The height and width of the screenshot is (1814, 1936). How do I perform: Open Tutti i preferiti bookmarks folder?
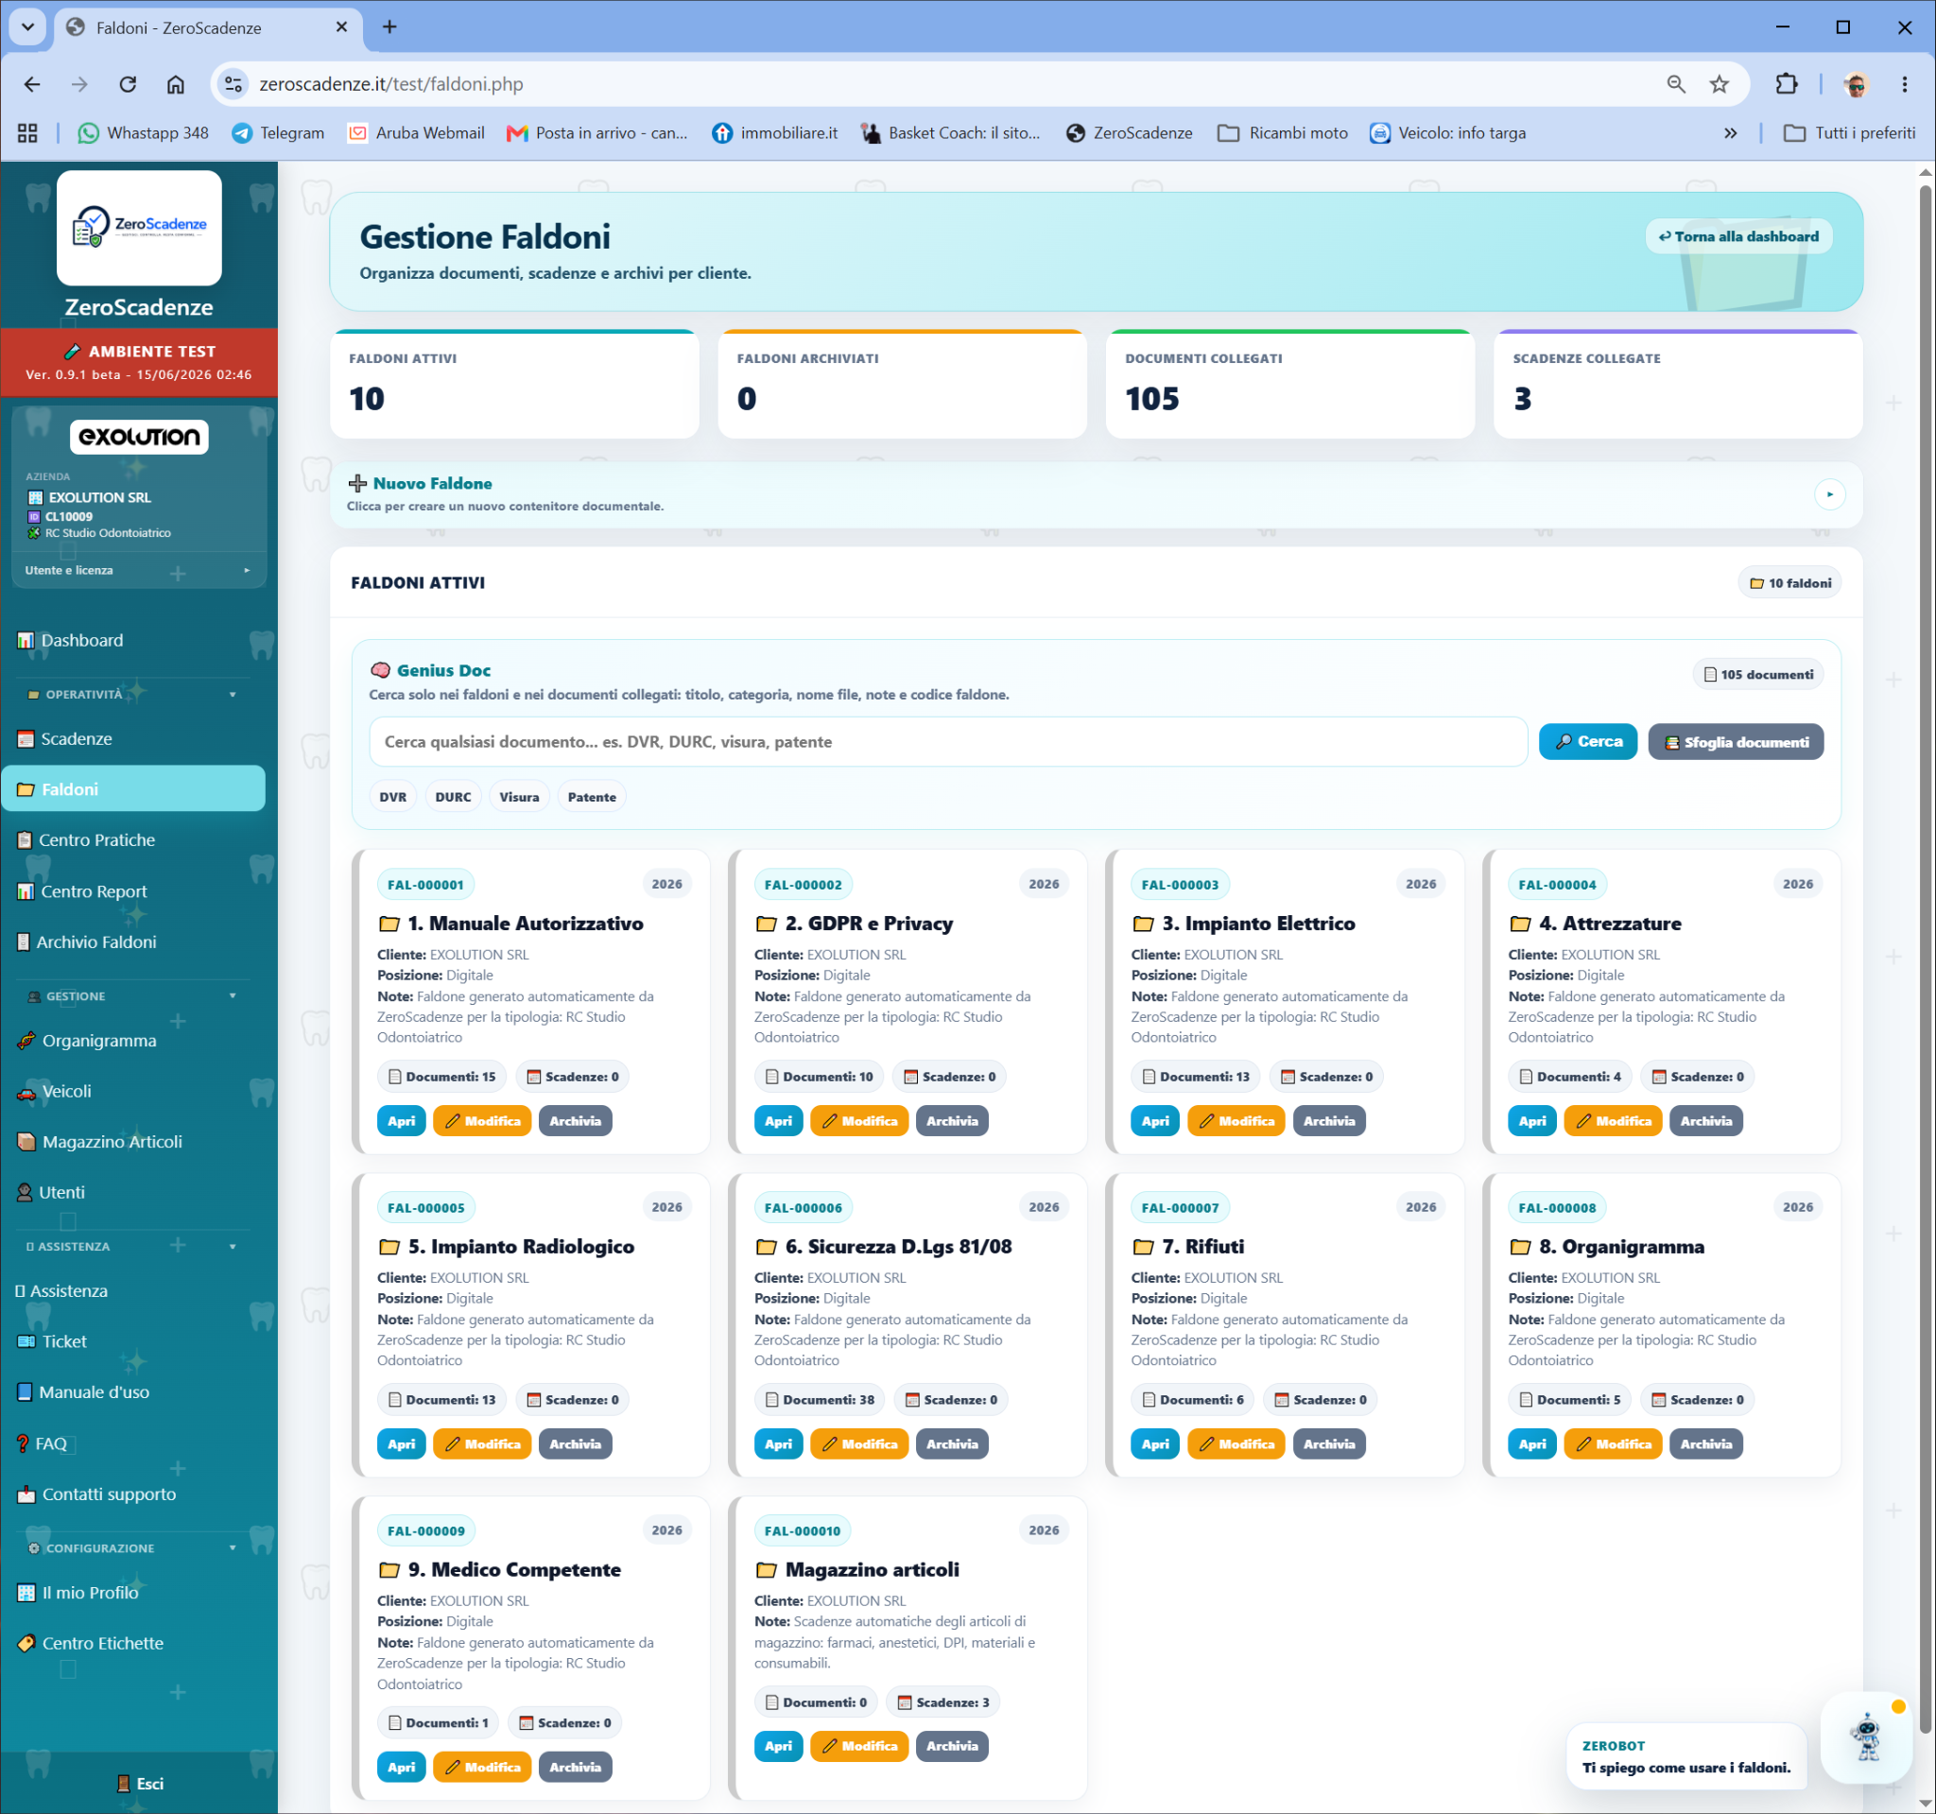1848,132
